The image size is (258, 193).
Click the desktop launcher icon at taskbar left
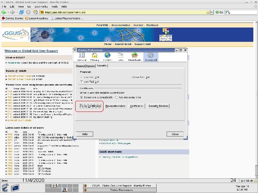[5, 187]
